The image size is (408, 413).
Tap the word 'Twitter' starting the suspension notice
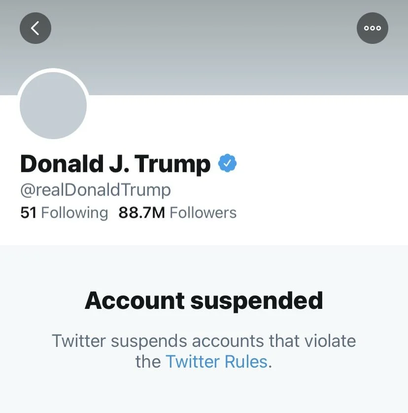79,341
